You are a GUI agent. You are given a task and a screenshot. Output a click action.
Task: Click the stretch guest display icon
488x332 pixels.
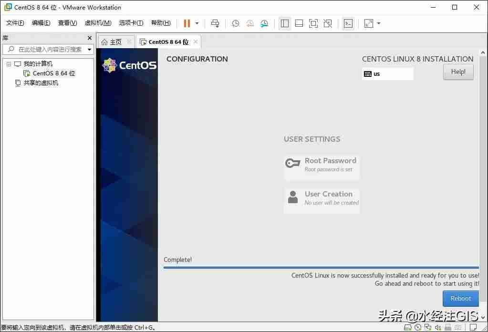click(369, 23)
